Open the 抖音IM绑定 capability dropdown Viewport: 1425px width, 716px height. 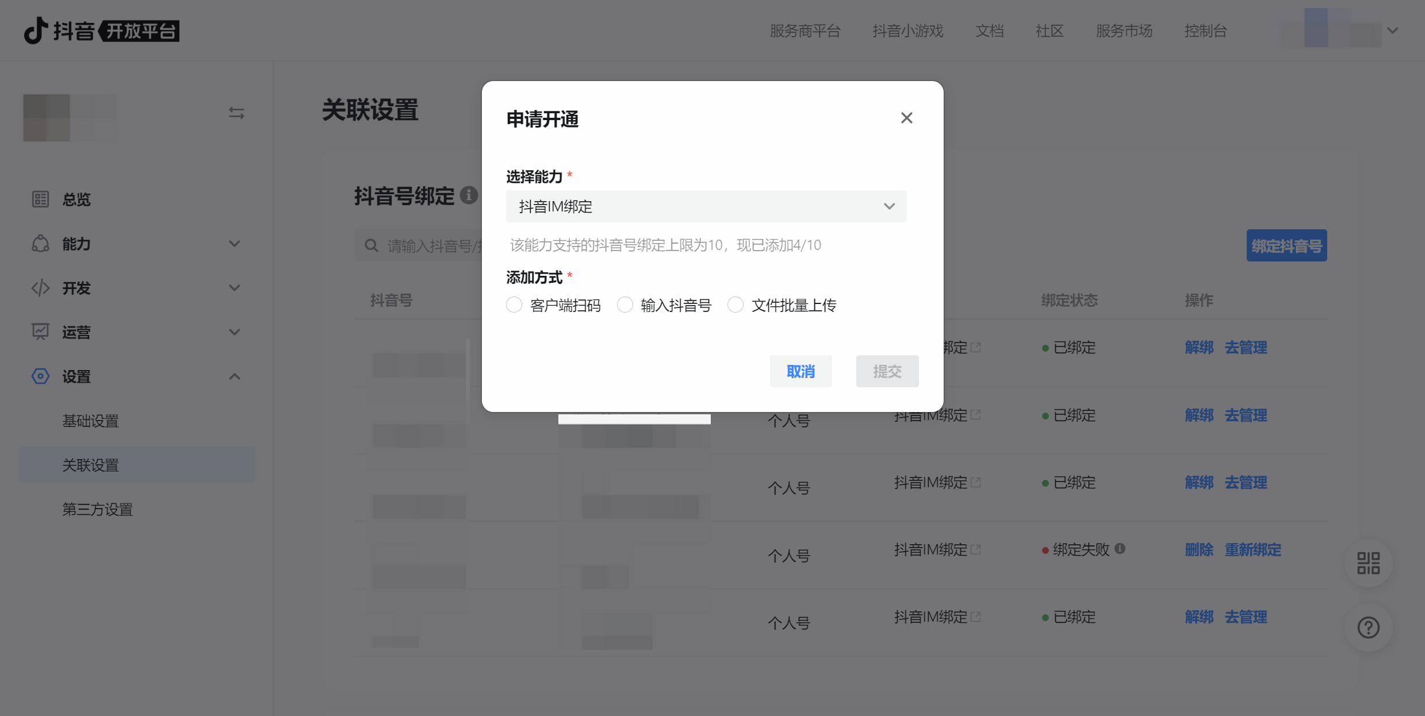click(706, 206)
